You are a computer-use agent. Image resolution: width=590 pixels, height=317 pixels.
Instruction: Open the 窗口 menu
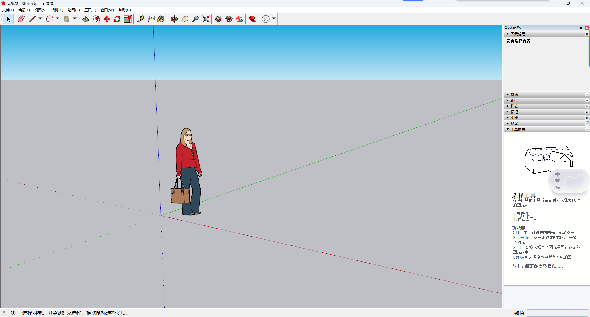tap(107, 10)
